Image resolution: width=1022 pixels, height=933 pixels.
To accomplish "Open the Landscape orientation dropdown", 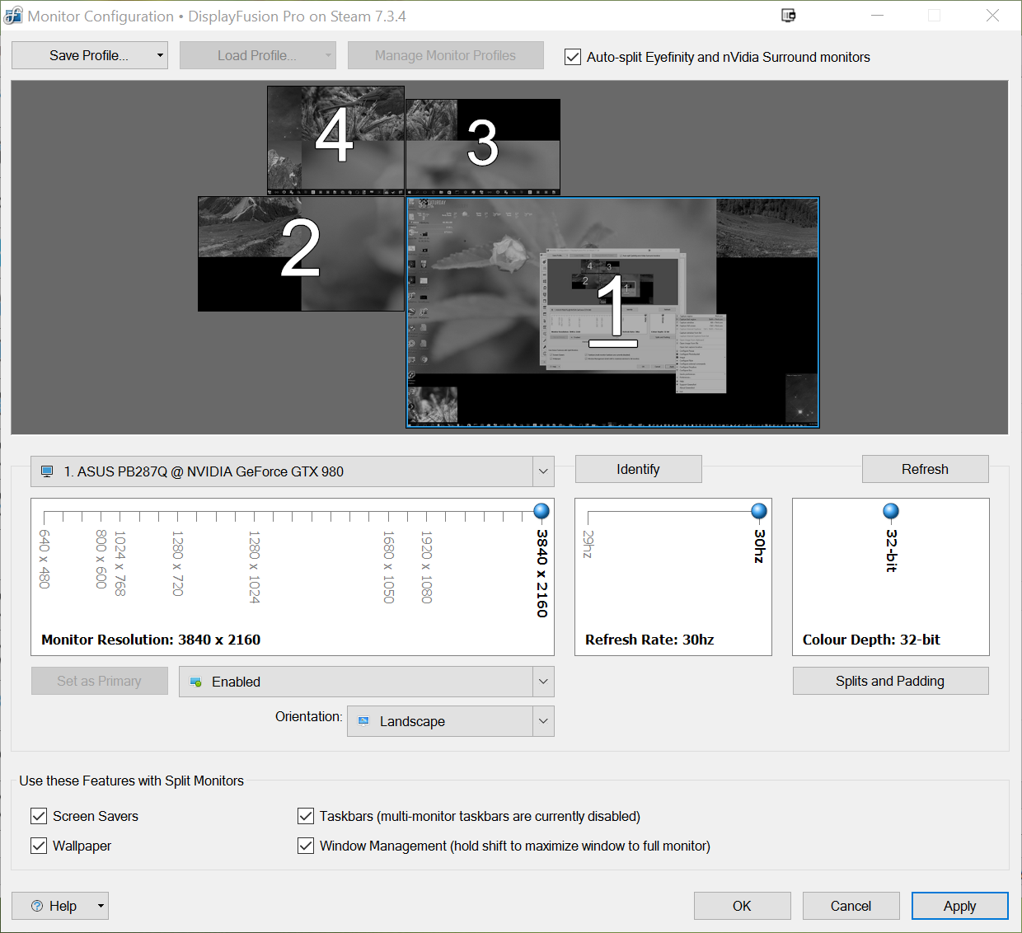I will [543, 721].
